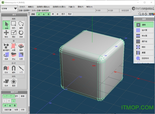Screen dimensions: 155x114
Task: Toggle 点 vertex editing in edit options
Action: (5, 105)
